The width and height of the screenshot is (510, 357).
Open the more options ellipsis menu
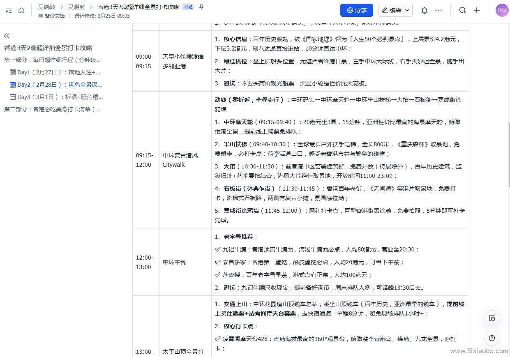pyautogui.click(x=438, y=10)
